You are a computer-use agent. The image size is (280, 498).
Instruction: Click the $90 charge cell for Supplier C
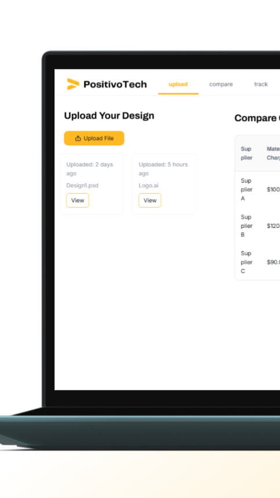tap(274, 263)
